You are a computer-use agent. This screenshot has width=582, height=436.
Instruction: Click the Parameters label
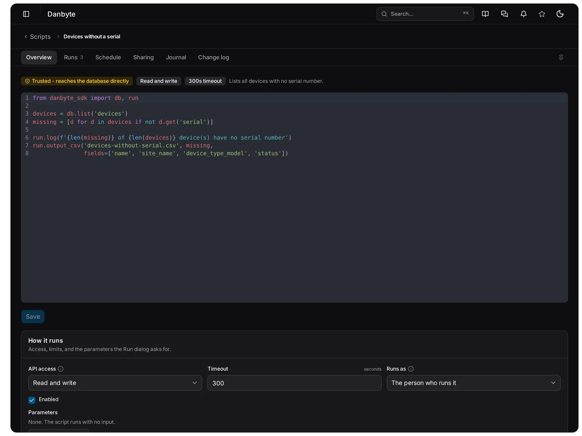point(43,412)
